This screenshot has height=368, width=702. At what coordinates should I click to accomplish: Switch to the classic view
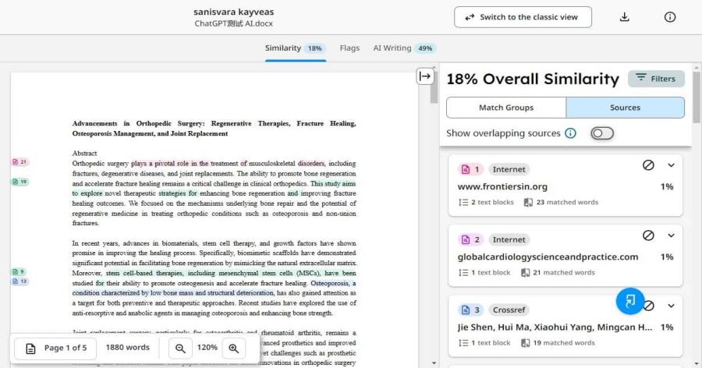coord(523,17)
